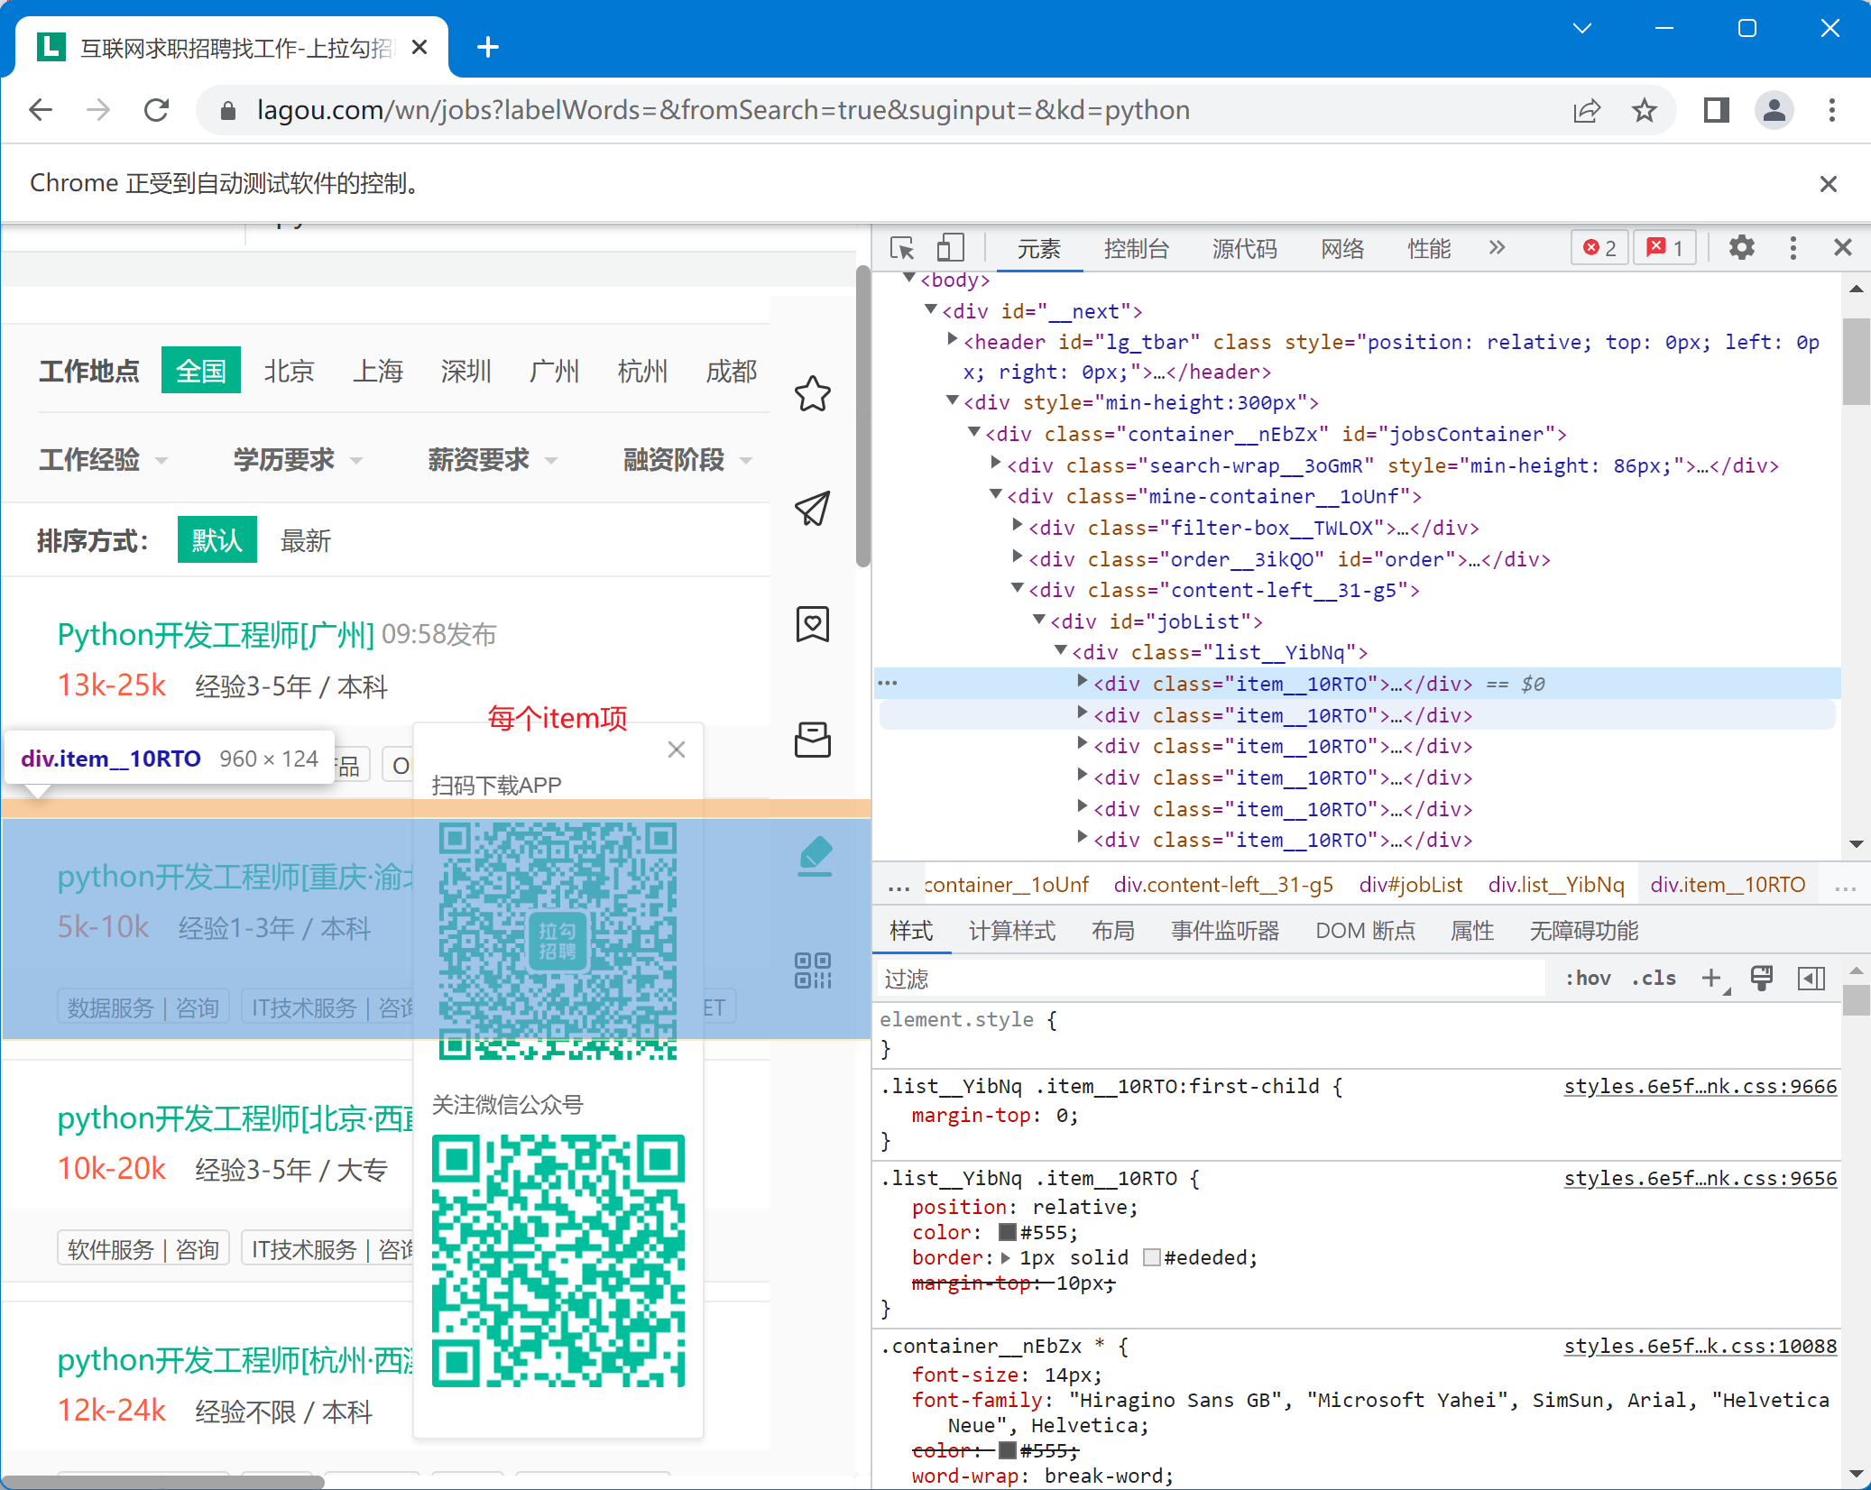Click the #ededed border color swatch

[1151, 1257]
